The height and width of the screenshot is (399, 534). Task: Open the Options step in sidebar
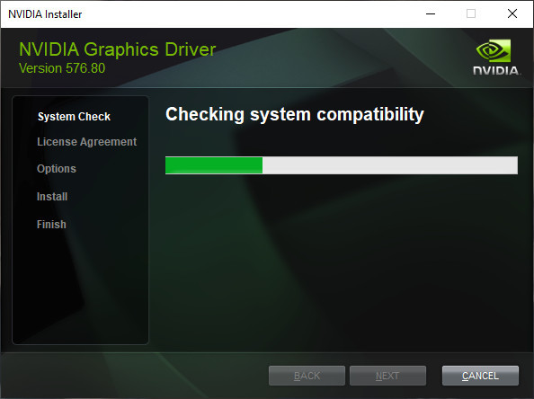point(57,169)
